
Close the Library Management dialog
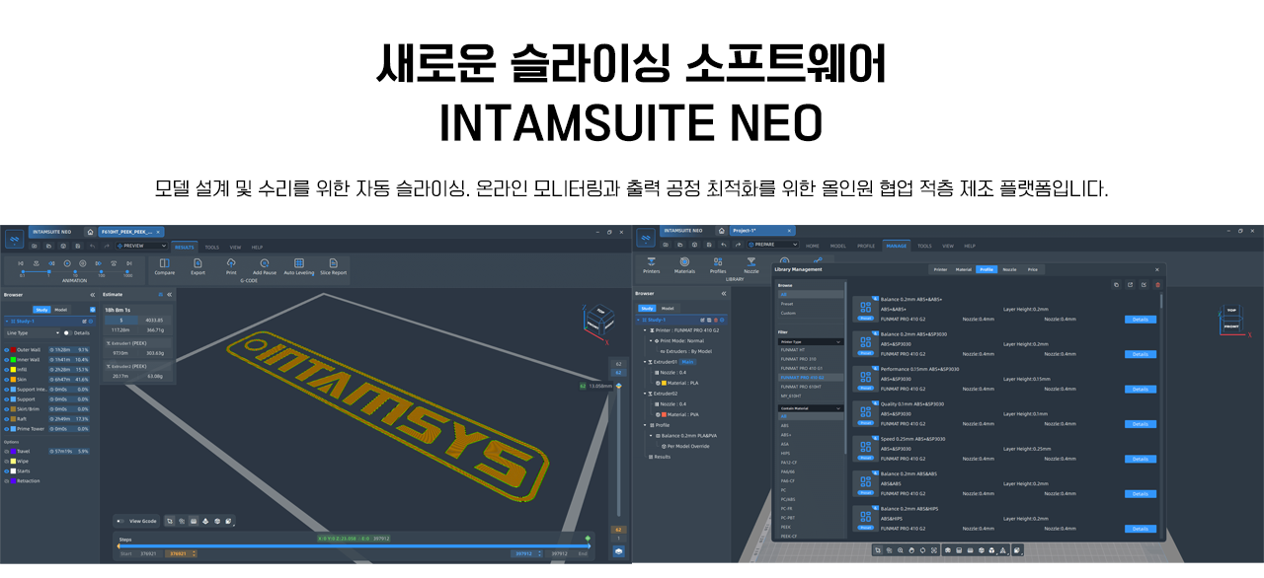(1157, 269)
